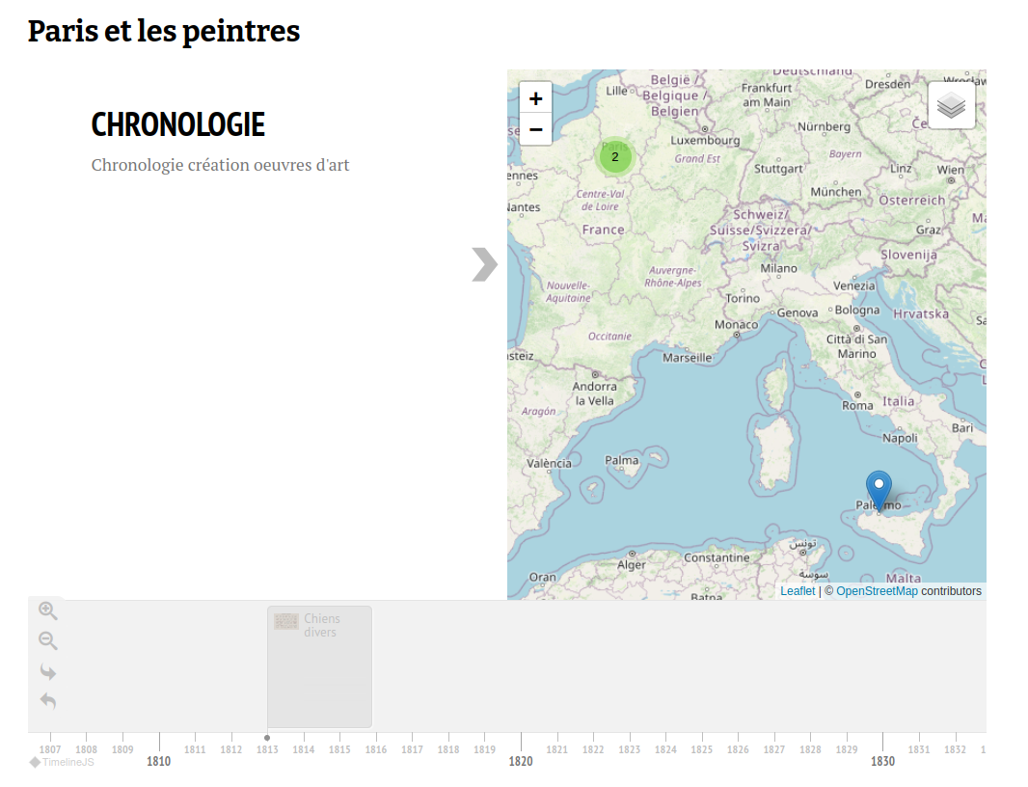The height and width of the screenshot is (787, 1028).
Task: Click the 1832 tick on time axis
Action: click(x=955, y=749)
